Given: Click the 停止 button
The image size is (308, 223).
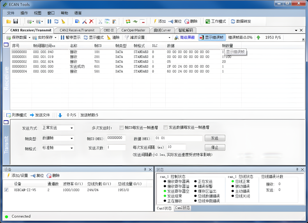Looking at the screenshot, I should [215, 148].
